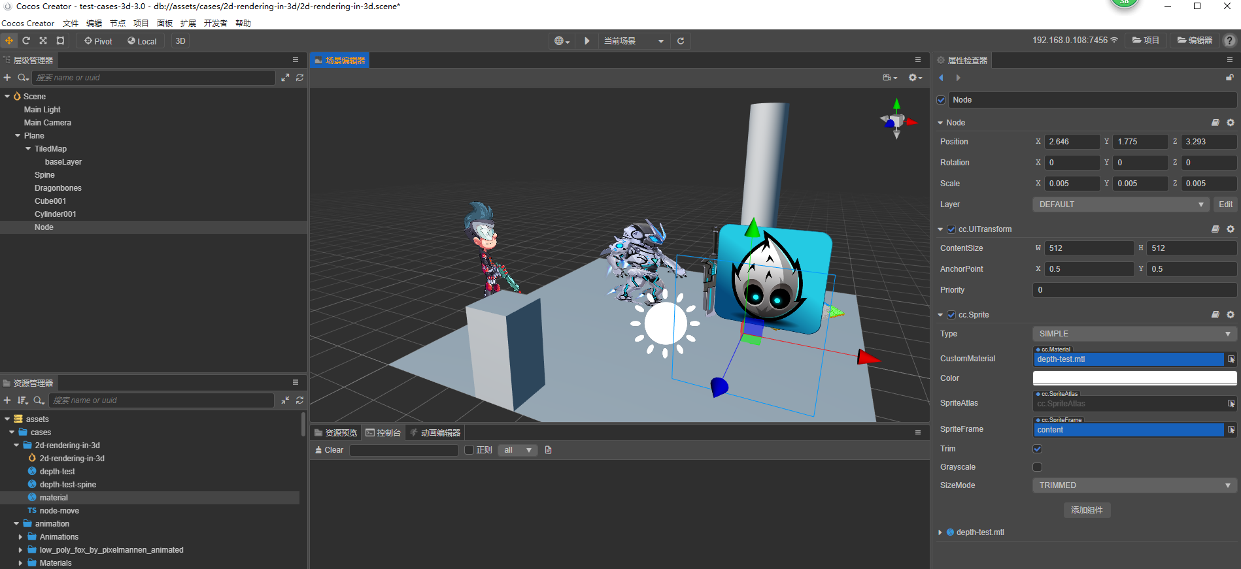Disable the cc.Sprite component checkbox
This screenshot has width=1241, height=569.
click(x=951, y=315)
